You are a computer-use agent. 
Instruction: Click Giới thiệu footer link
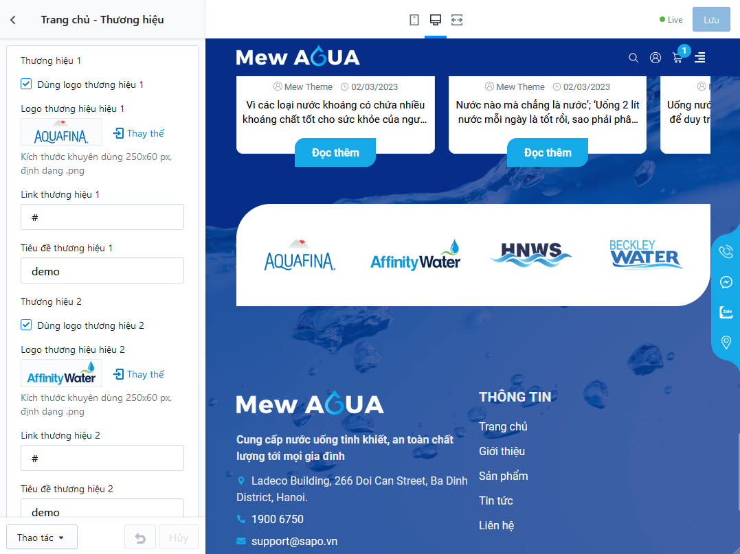pos(502,451)
